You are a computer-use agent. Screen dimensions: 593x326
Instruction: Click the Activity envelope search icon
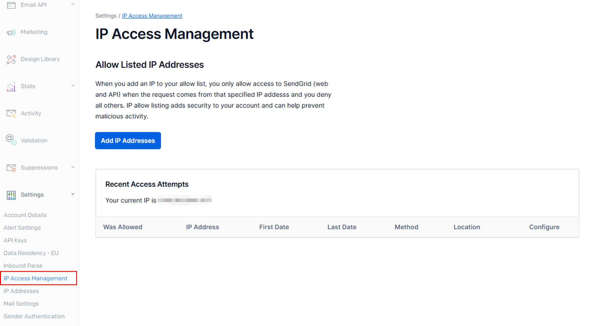pos(11,114)
